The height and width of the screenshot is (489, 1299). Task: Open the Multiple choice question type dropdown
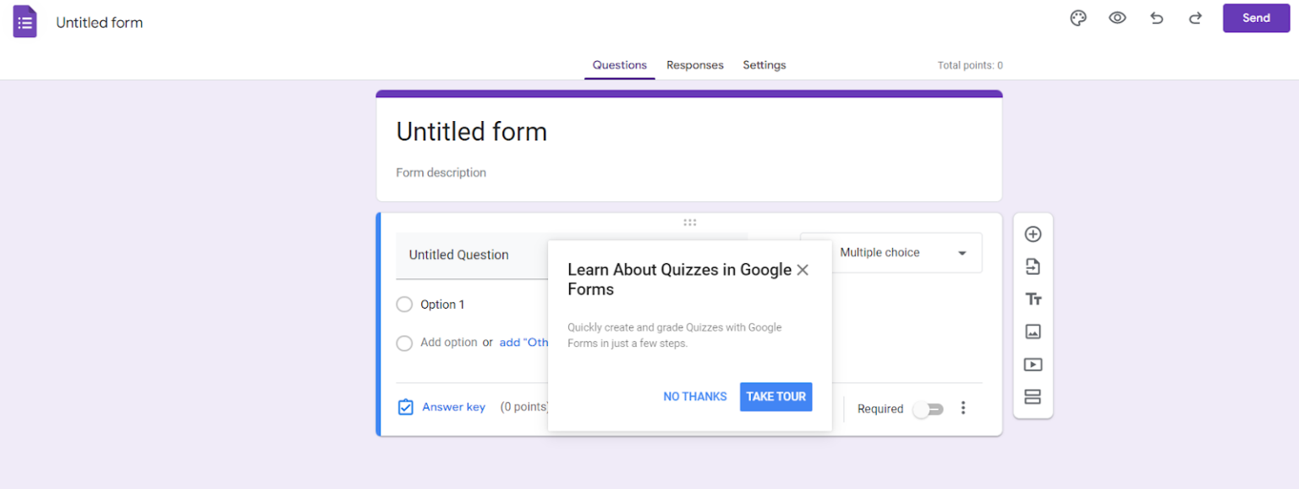[891, 252]
